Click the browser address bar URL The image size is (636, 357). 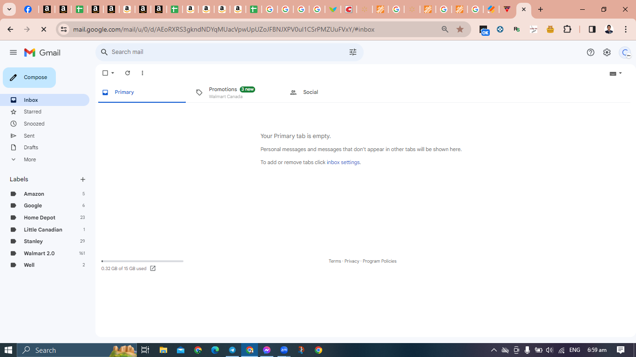point(223,29)
